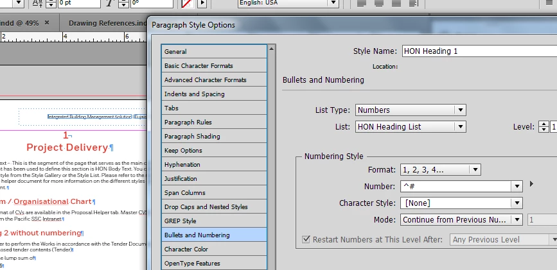The width and height of the screenshot is (557, 270).
Task: Click the skew (italic T) icon
Action: pyautogui.click(x=111, y=3)
